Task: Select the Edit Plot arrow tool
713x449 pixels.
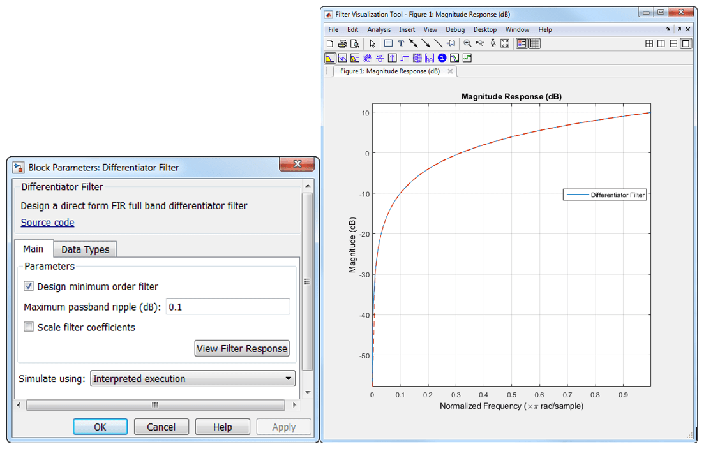Action: (x=372, y=43)
